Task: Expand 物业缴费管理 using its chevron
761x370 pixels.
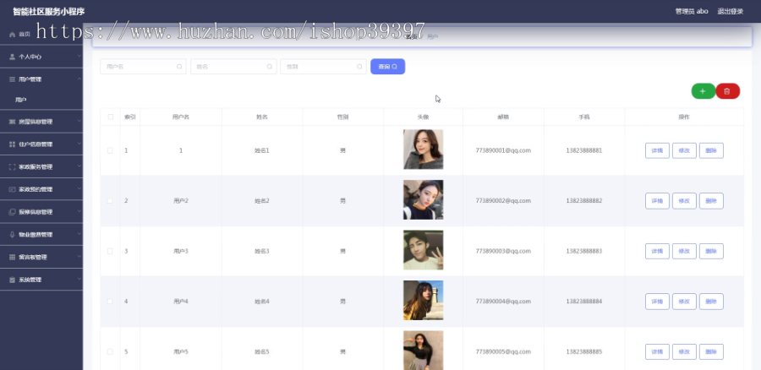Action: [x=79, y=234]
